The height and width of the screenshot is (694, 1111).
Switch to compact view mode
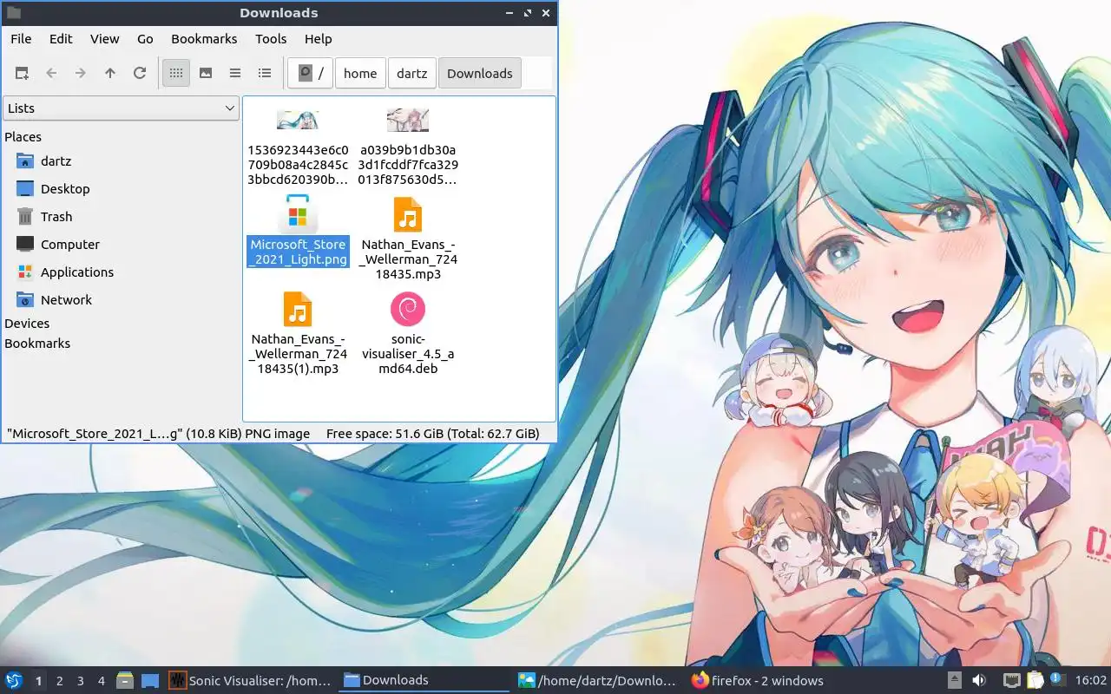tap(235, 74)
